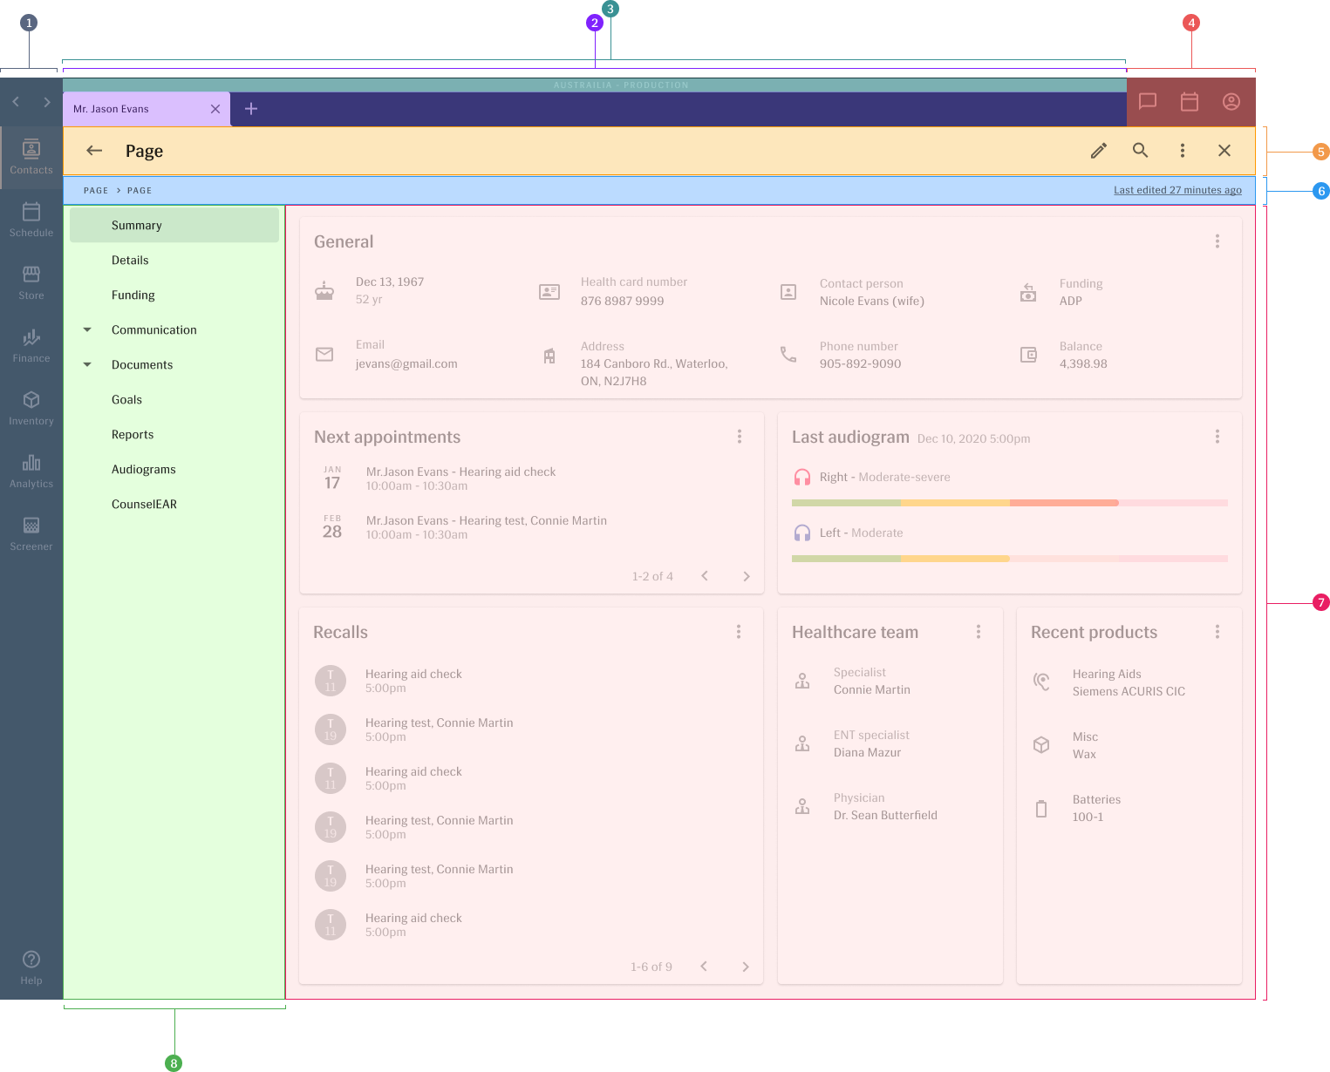Open the Finance module
The height and width of the screenshot is (1072, 1330).
click(31, 345)
